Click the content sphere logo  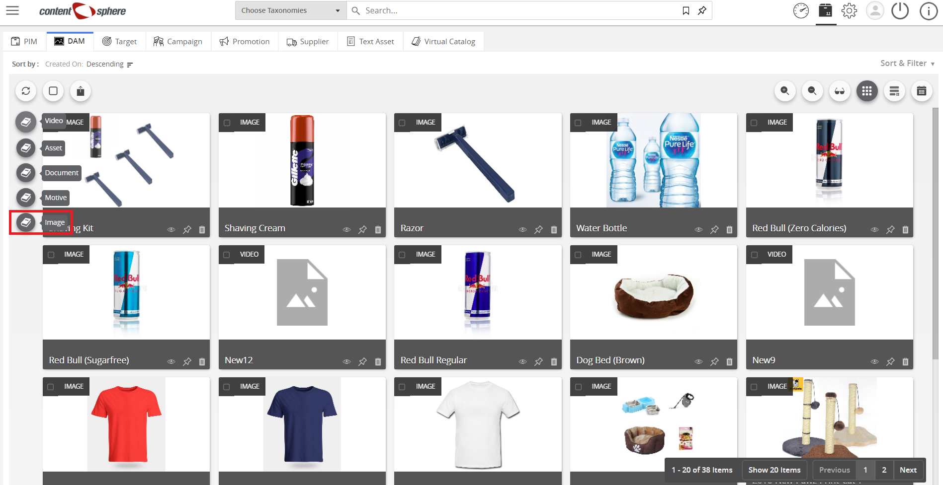pos(83,10)
